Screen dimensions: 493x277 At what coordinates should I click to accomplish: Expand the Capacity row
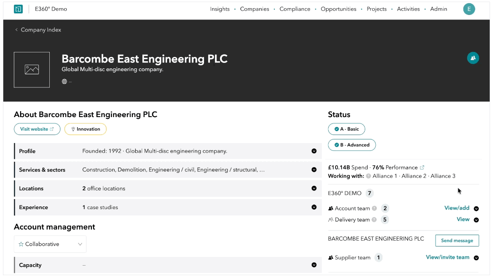314,265
